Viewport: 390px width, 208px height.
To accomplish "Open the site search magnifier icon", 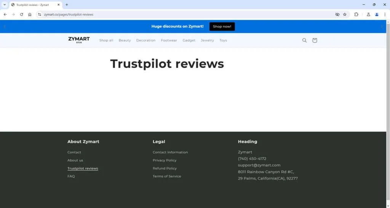I will point(304,40).
